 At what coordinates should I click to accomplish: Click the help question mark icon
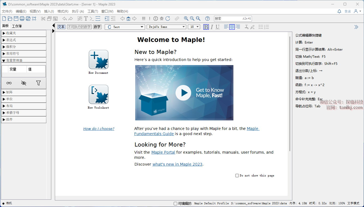coord(207,19)
